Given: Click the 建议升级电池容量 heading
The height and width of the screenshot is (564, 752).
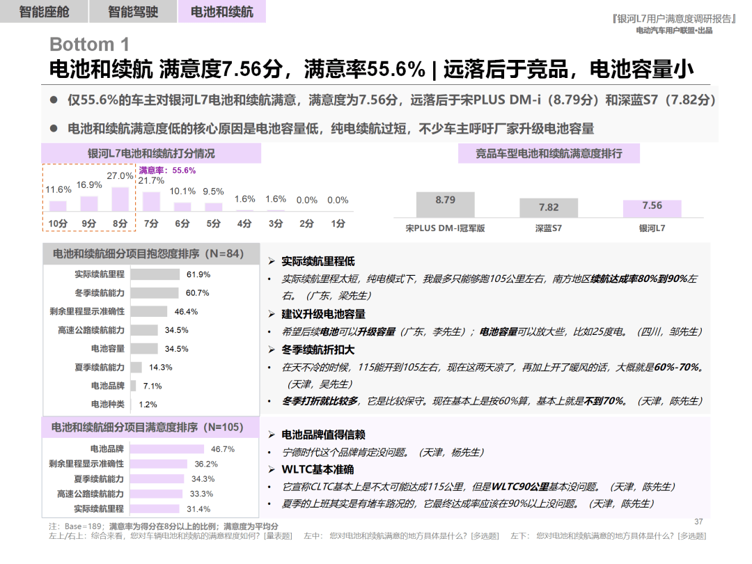Looking at the screenshot, I should [x=323, y=315].
